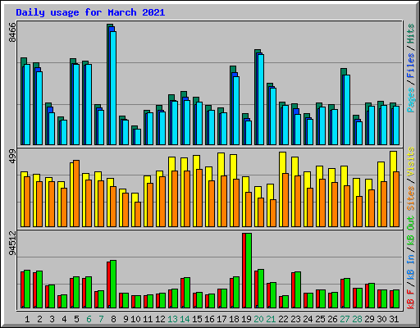Click the 'Visits' legend label
The width and height of the screenshot is (420, 328).
pyautogui.click(x=411, y=162)
